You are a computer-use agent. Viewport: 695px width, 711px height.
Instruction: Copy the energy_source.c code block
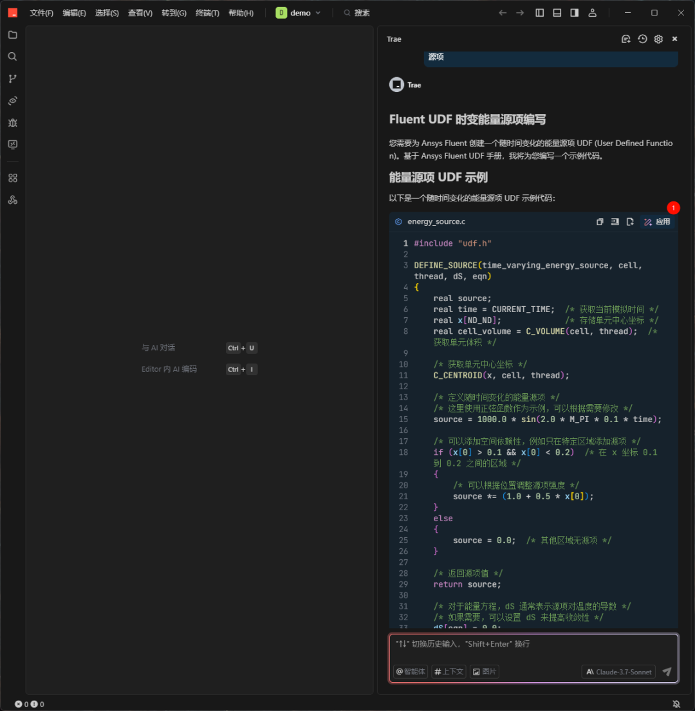[600, 222]
